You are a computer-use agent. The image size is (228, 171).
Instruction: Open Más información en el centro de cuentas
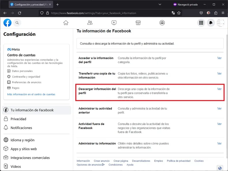[31, 94]
